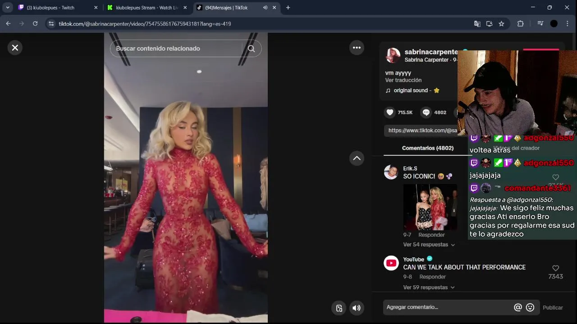
Task: Open sabrinacarpenter profile avatar
Action: (393, 55)
